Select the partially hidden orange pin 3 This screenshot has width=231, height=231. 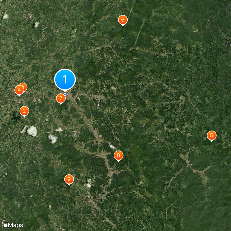point(24,85)
